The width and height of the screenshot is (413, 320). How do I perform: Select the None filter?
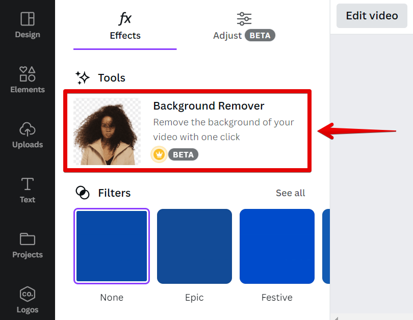(x=111, y=246)
